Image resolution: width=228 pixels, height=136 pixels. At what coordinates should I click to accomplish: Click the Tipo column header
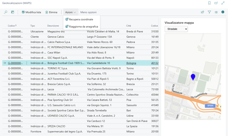point(33,26)
